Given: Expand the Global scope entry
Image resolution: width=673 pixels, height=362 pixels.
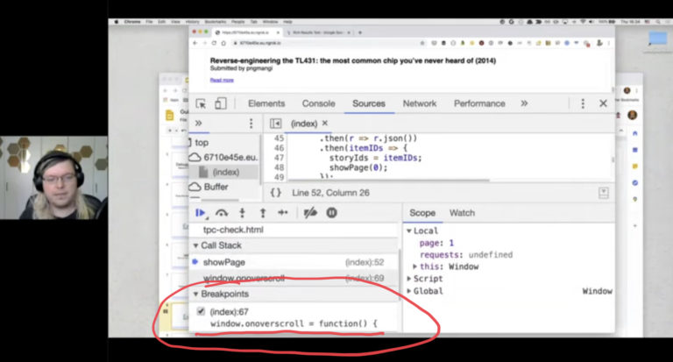Looking at the screenshot, I should pos(409,291).
